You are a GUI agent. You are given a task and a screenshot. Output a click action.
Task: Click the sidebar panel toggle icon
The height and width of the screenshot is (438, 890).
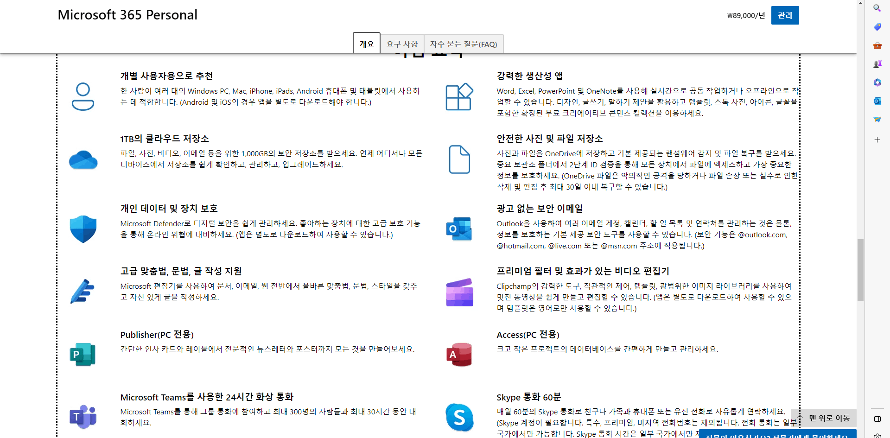coord(877,419)
